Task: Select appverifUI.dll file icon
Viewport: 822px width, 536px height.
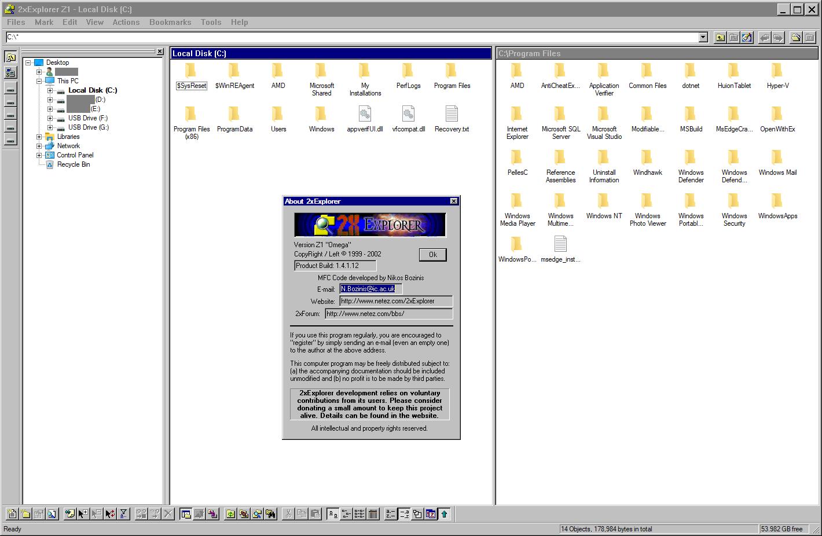Action: click(365, 113)
